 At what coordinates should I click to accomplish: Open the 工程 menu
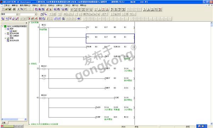pos(7,5)
